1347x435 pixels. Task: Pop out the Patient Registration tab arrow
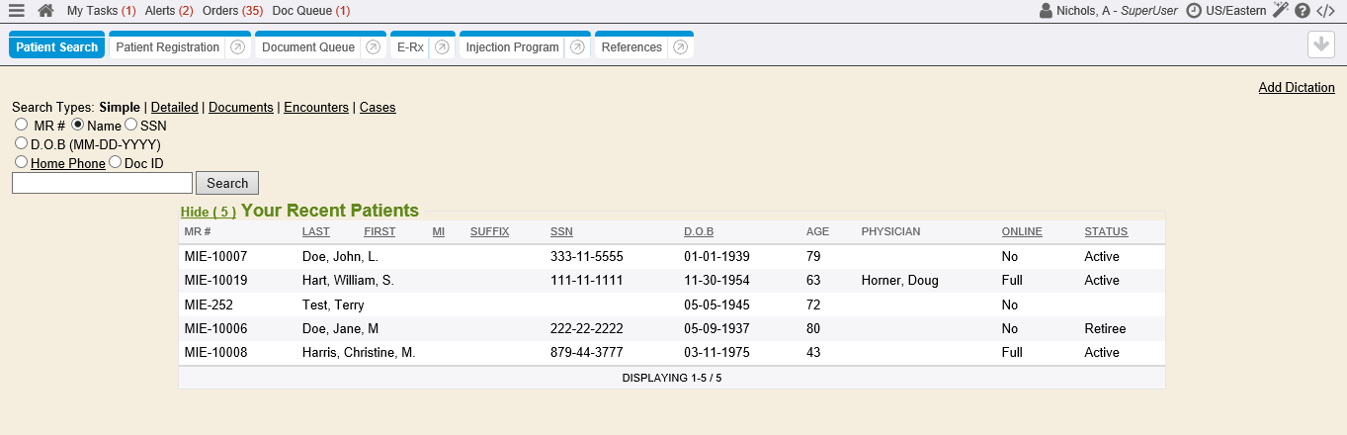[x=238, y=47]
